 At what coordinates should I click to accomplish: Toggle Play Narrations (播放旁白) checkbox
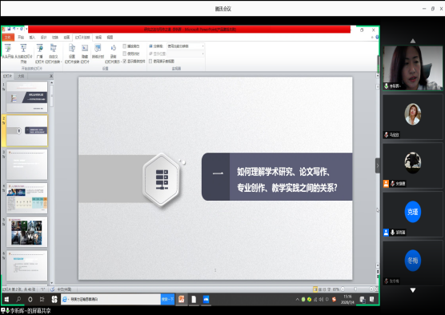(124, 46)
